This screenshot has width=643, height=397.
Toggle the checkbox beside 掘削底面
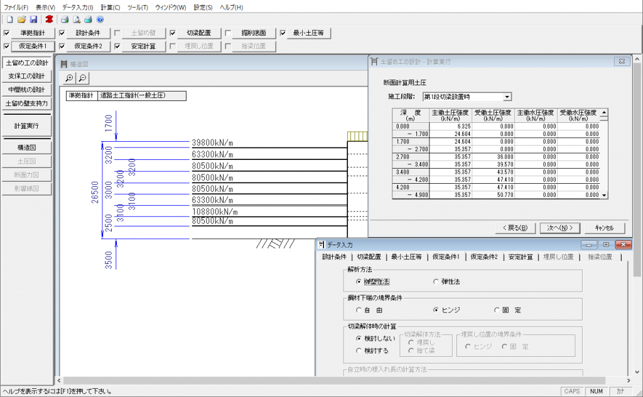pos(228,33)
